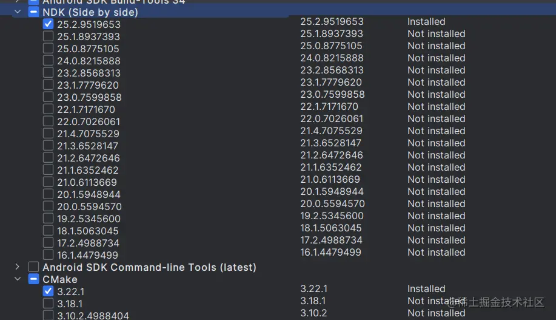Image resolution: width=556 pixels, height=320 pixels.
Task: Check NDK version 21.0.6113669
Action: 49,182
